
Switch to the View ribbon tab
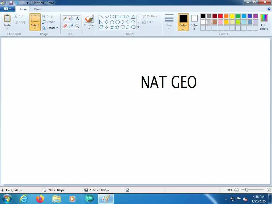[37, 9]
